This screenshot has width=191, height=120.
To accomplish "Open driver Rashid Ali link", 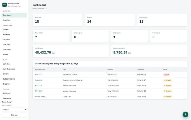I will click(39, 80).
